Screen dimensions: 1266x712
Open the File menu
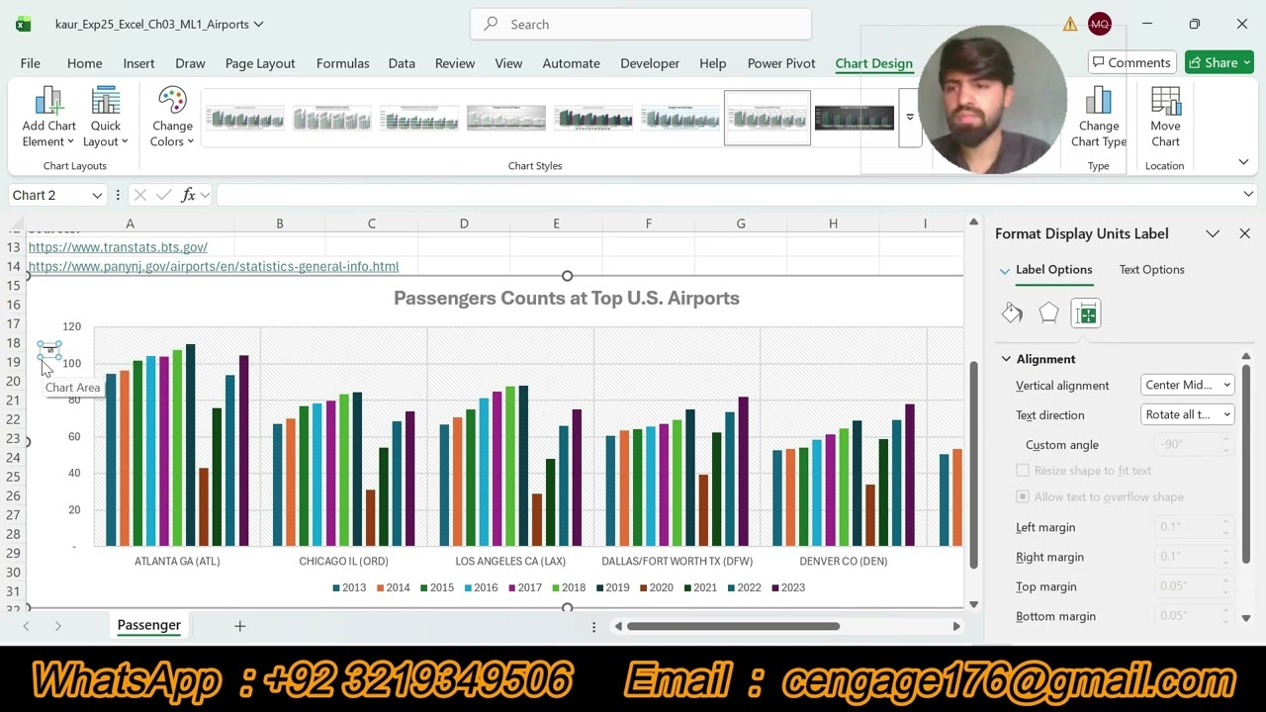30,63
